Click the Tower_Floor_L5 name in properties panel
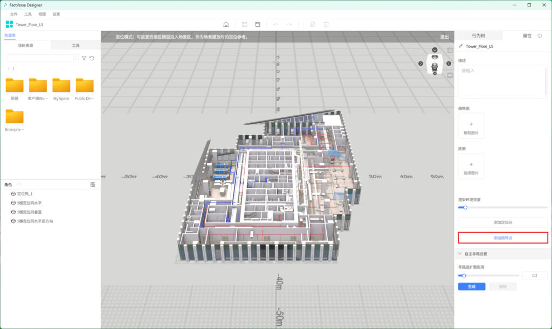Viewport: 552px width, 329px height. point(479,46)
